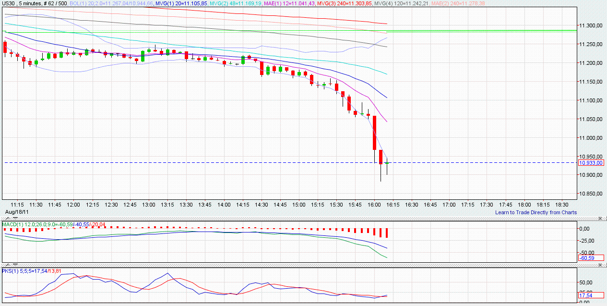
Task: Click the 10.900,00 price axis label
Action: click(x=591, y=175)
